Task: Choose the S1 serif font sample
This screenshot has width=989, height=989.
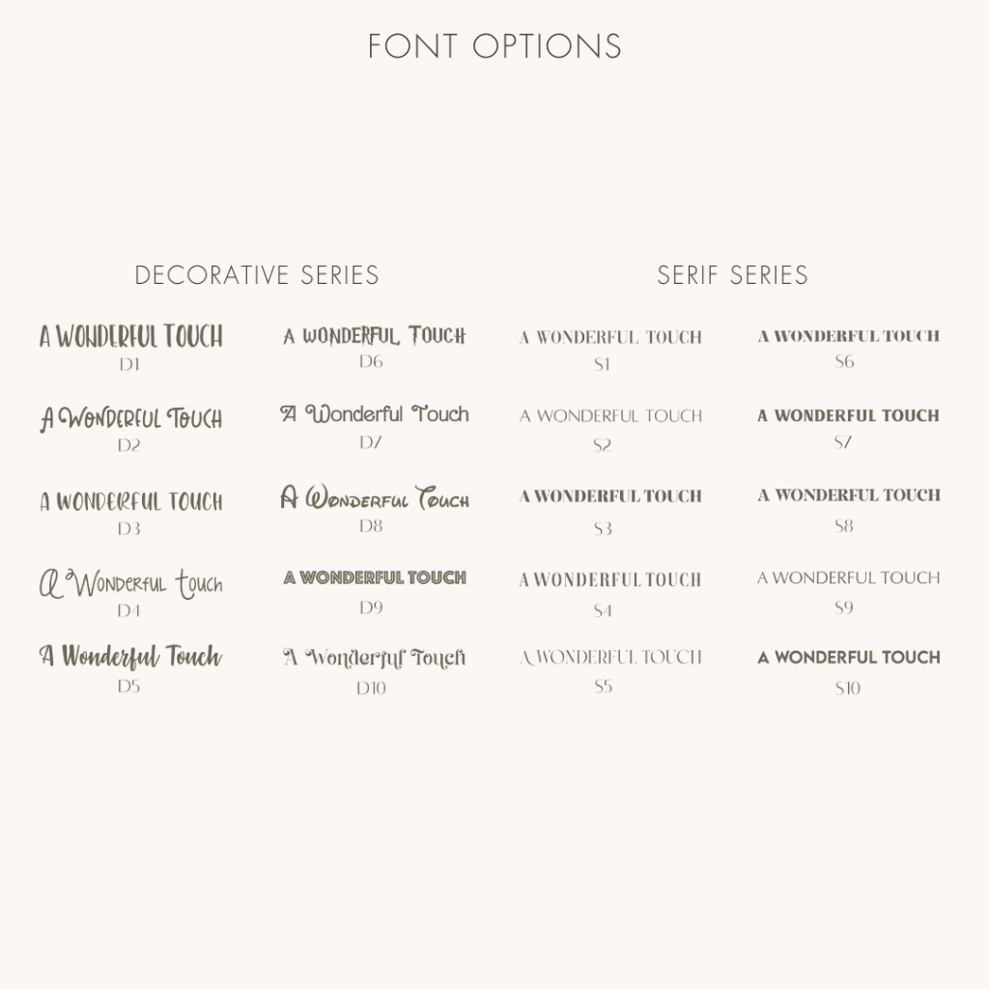Action: (610, 337)
